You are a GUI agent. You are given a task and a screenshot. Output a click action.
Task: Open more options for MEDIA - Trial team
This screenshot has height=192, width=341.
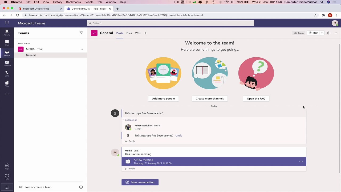click(x=81, y=49)
